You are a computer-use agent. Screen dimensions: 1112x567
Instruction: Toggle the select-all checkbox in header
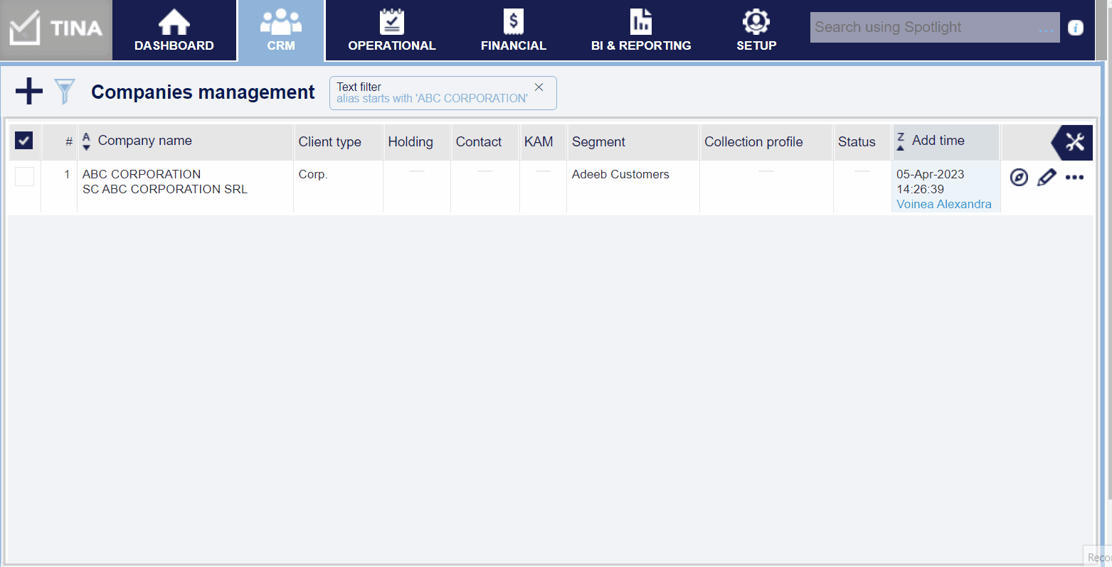coord(24,141)
